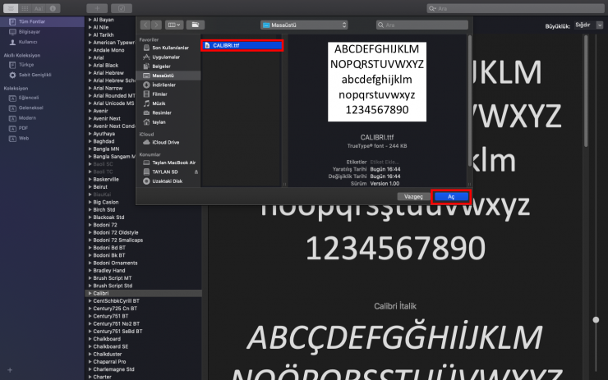Click Etiket Ekle tag field in preview
This screenshot has height=380, width=608.
(385, 162)
